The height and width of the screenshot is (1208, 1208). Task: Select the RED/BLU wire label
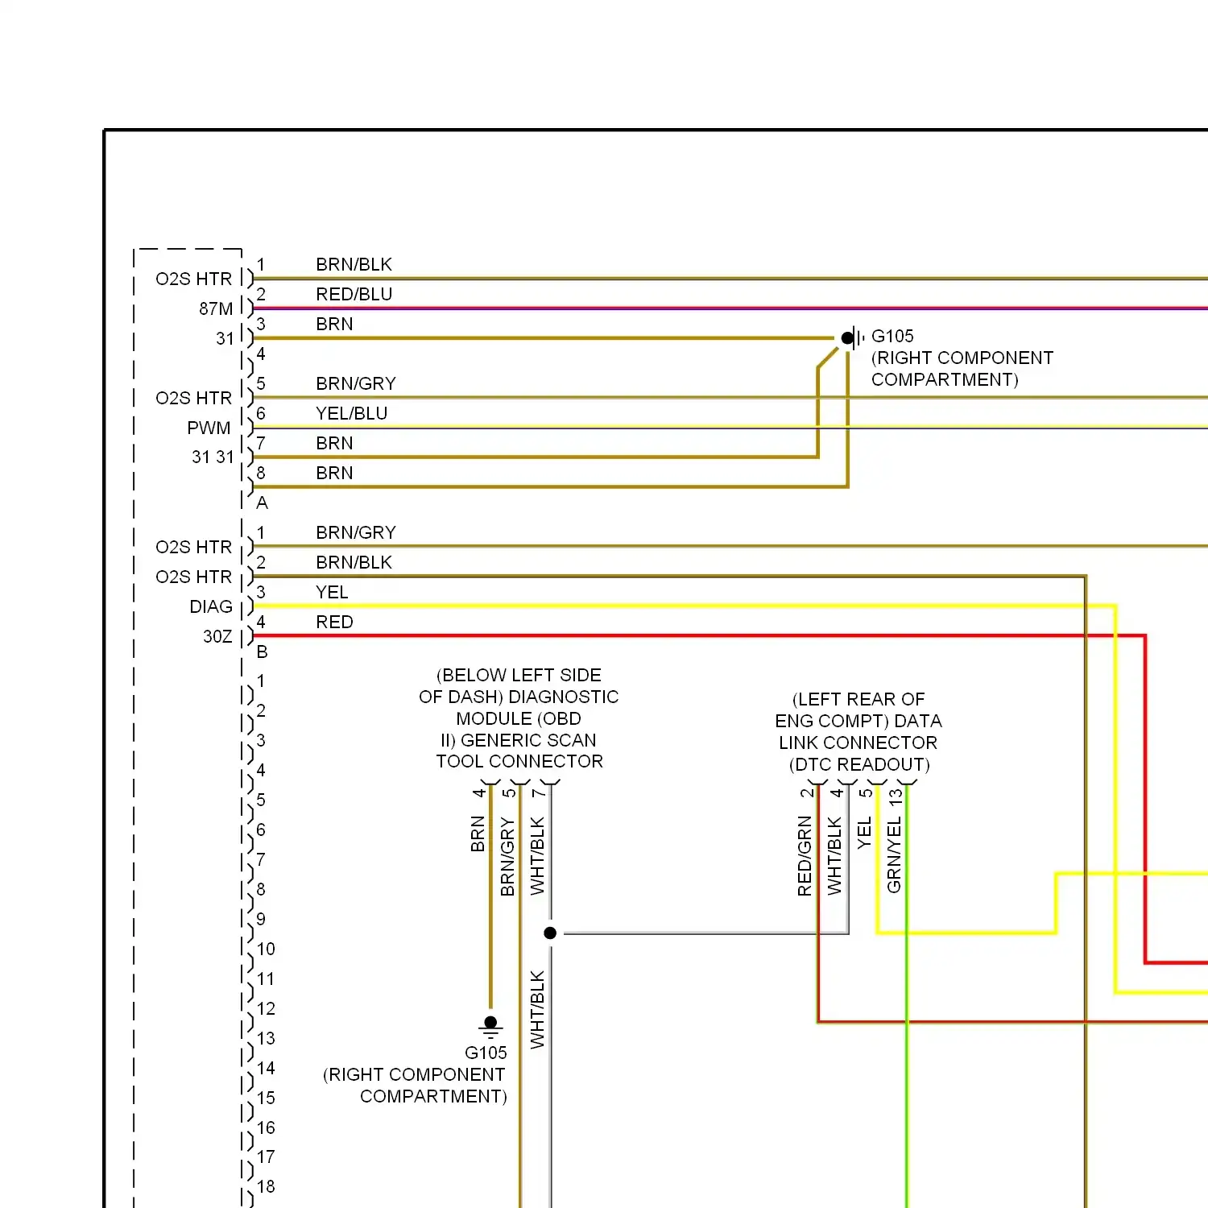pos(354,295)
